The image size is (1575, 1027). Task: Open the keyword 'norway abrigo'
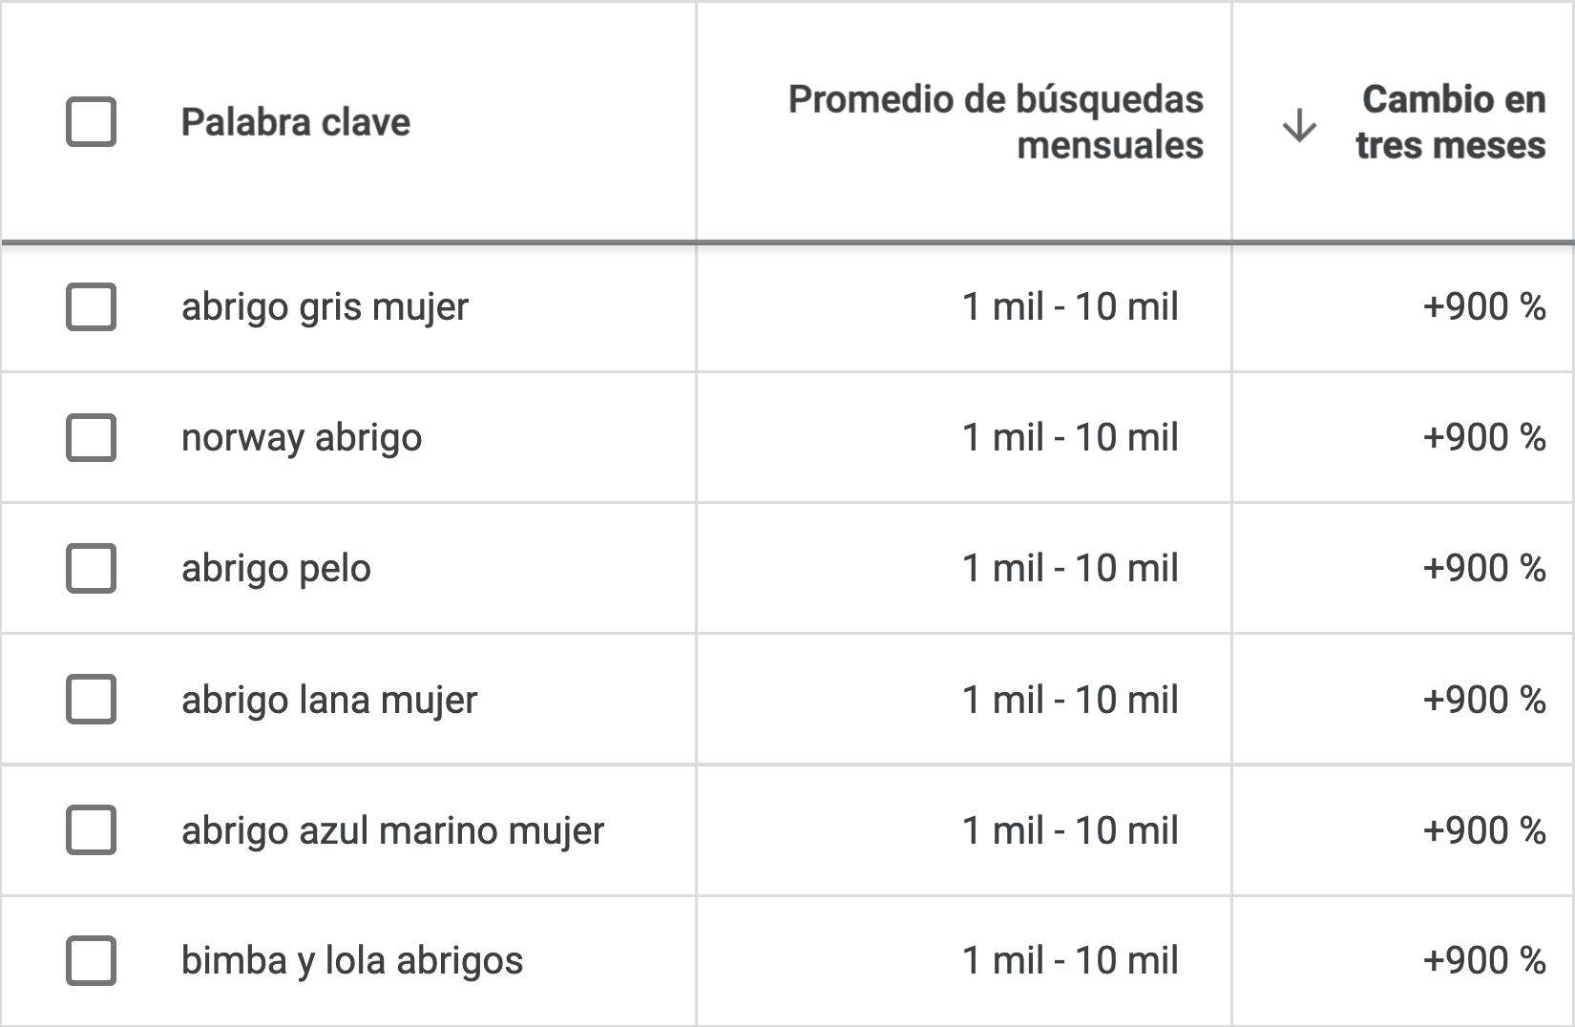click(x=303, y=438)
